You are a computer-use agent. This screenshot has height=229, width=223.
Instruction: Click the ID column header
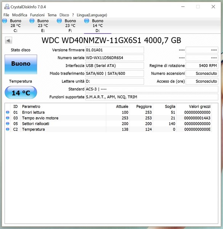coord(16,106)
